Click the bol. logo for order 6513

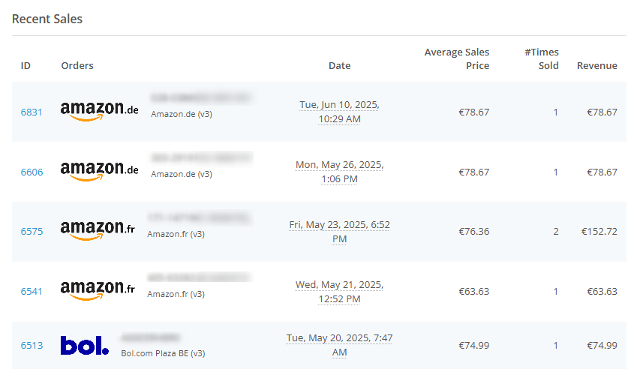click(85, 345)
